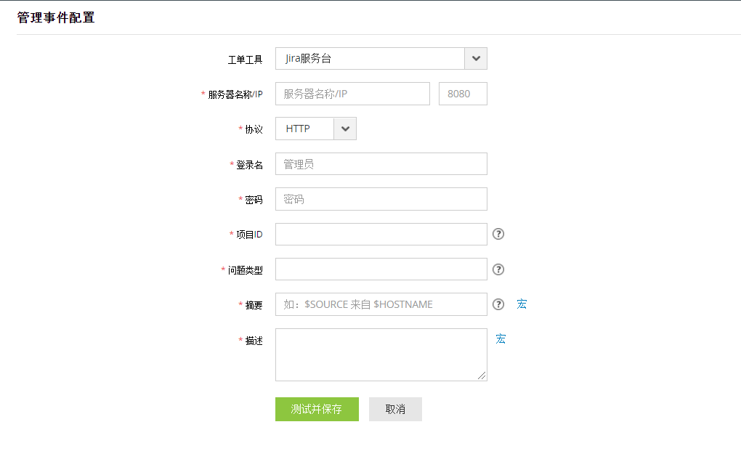741x459 pixels.
Task: Click the port 8080 input field
Action: pos(463,94)
